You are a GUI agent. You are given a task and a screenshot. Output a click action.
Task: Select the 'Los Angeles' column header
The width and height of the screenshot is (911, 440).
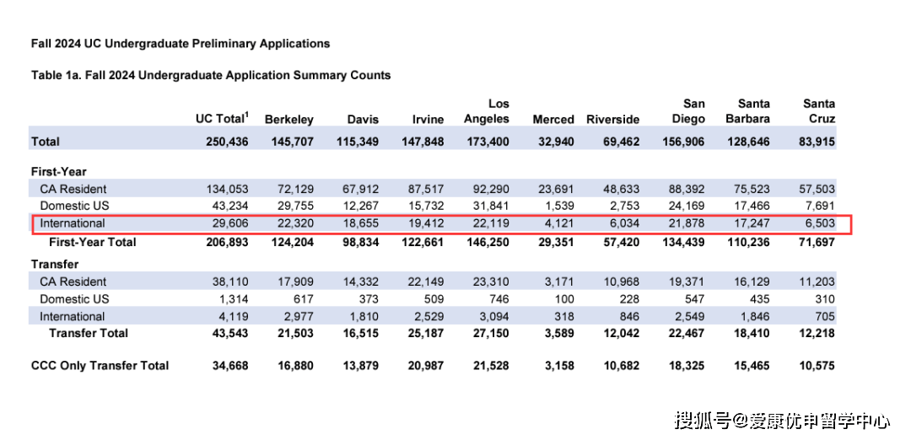(x=487, y=111)
